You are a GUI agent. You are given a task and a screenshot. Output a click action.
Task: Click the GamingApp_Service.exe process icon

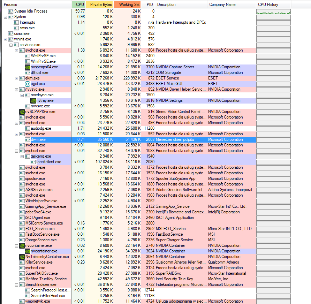[x=22, y=206]
